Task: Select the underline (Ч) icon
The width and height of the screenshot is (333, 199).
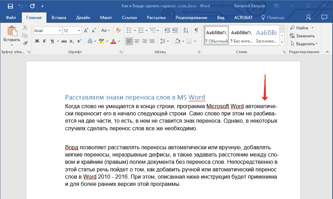Action: coord(52,40)
